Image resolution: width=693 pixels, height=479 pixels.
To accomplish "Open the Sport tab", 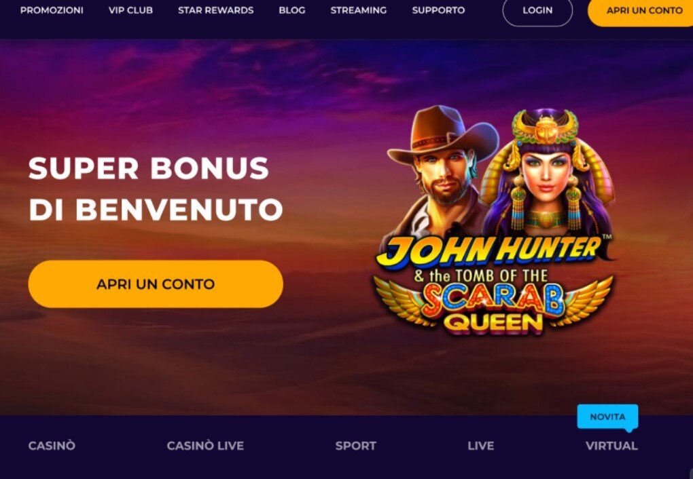I will pyautogui.click(x=356, y=446).
